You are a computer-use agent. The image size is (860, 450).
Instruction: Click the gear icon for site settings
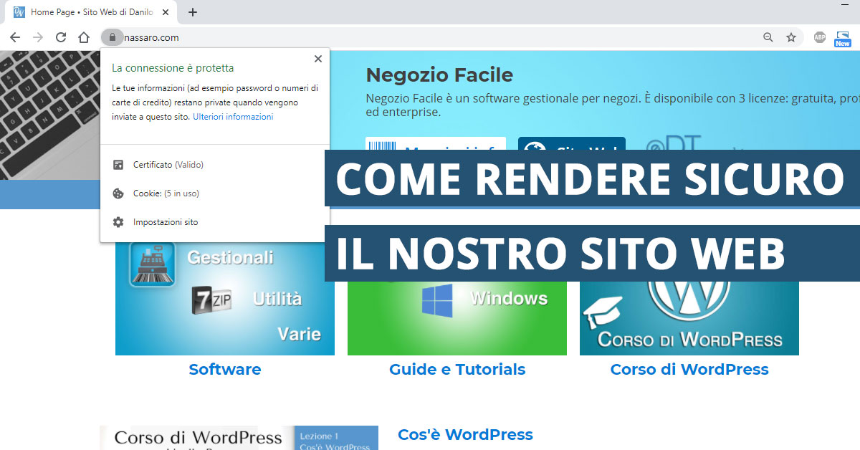[118, 222]
